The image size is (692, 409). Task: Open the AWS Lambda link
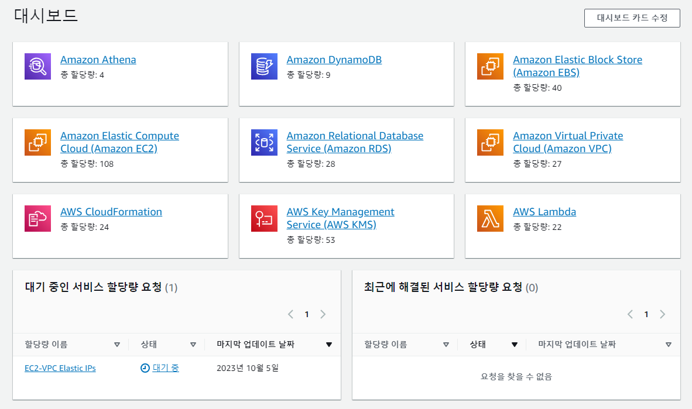544,212
